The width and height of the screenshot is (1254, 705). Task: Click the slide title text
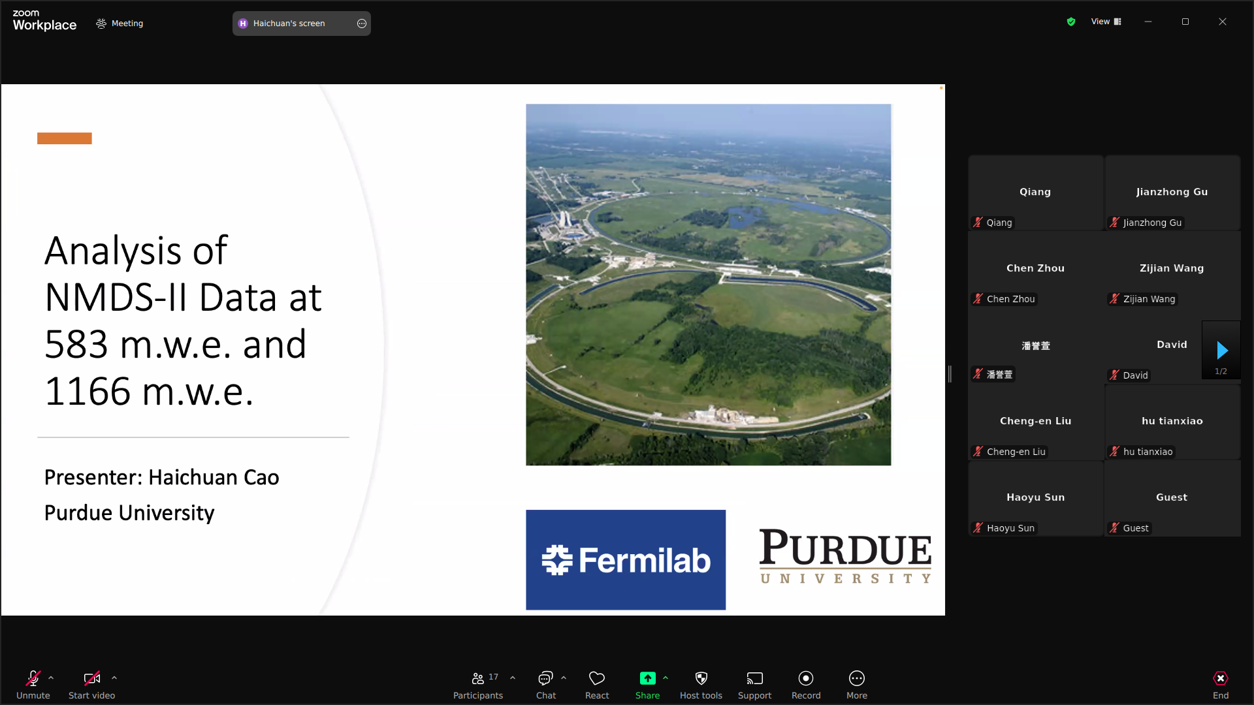pyautogui.click(x=183, y=321)
